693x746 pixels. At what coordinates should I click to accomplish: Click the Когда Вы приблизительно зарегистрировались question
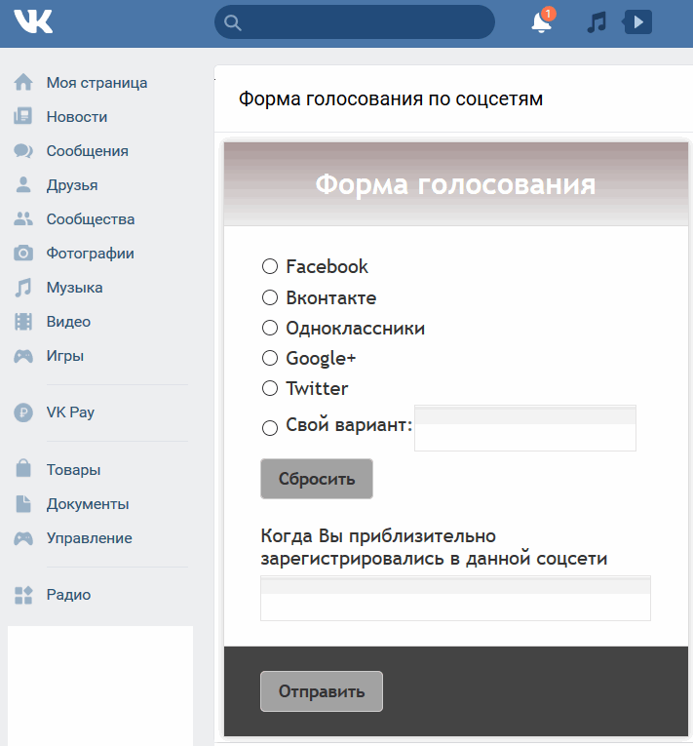[x=434, y=547]
